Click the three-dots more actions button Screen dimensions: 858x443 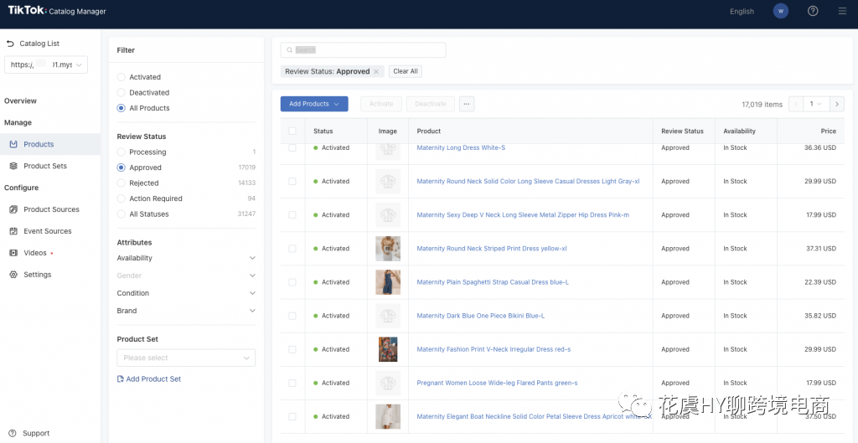pyautogui.click(x=467, y=104)
